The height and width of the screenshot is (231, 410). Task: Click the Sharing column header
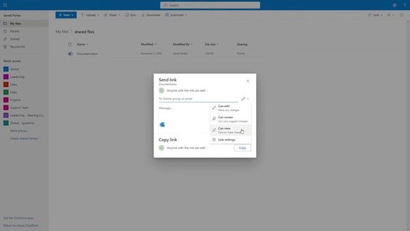click(x=242, y=44)
